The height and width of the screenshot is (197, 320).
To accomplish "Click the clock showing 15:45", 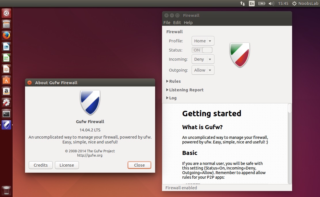I will tap(283, 3).
